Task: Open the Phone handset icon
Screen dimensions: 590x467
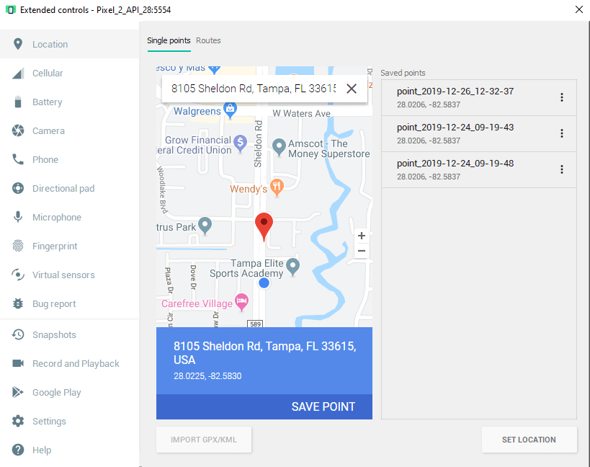Action: 18,159
